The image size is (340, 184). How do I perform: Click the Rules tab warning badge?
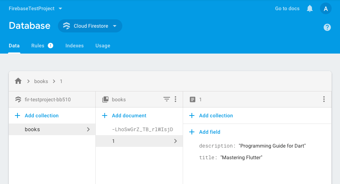51,46
